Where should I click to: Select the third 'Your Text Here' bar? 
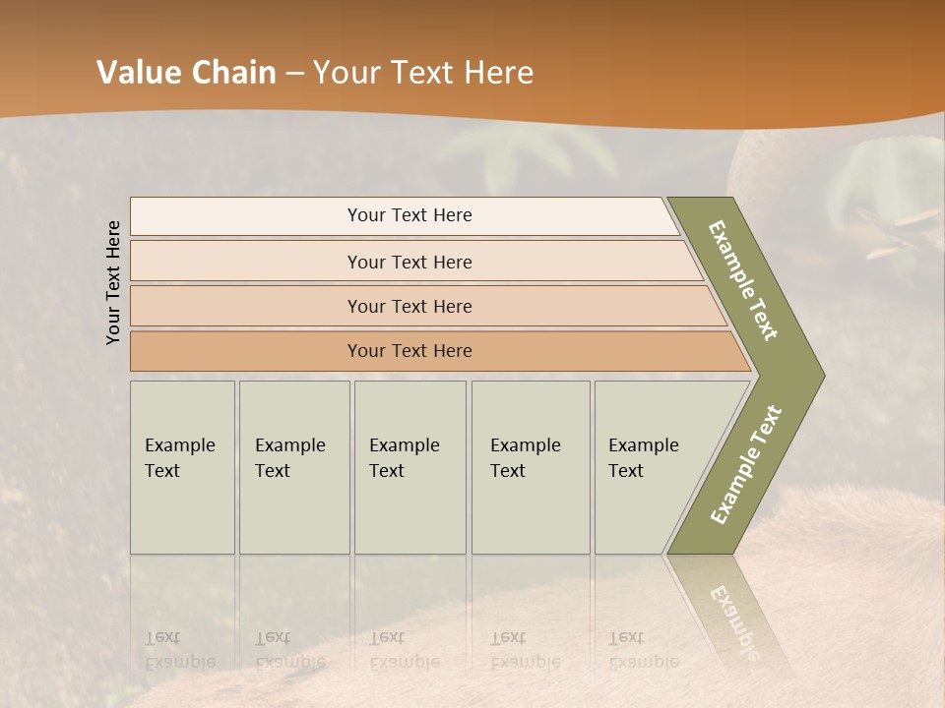428,306
